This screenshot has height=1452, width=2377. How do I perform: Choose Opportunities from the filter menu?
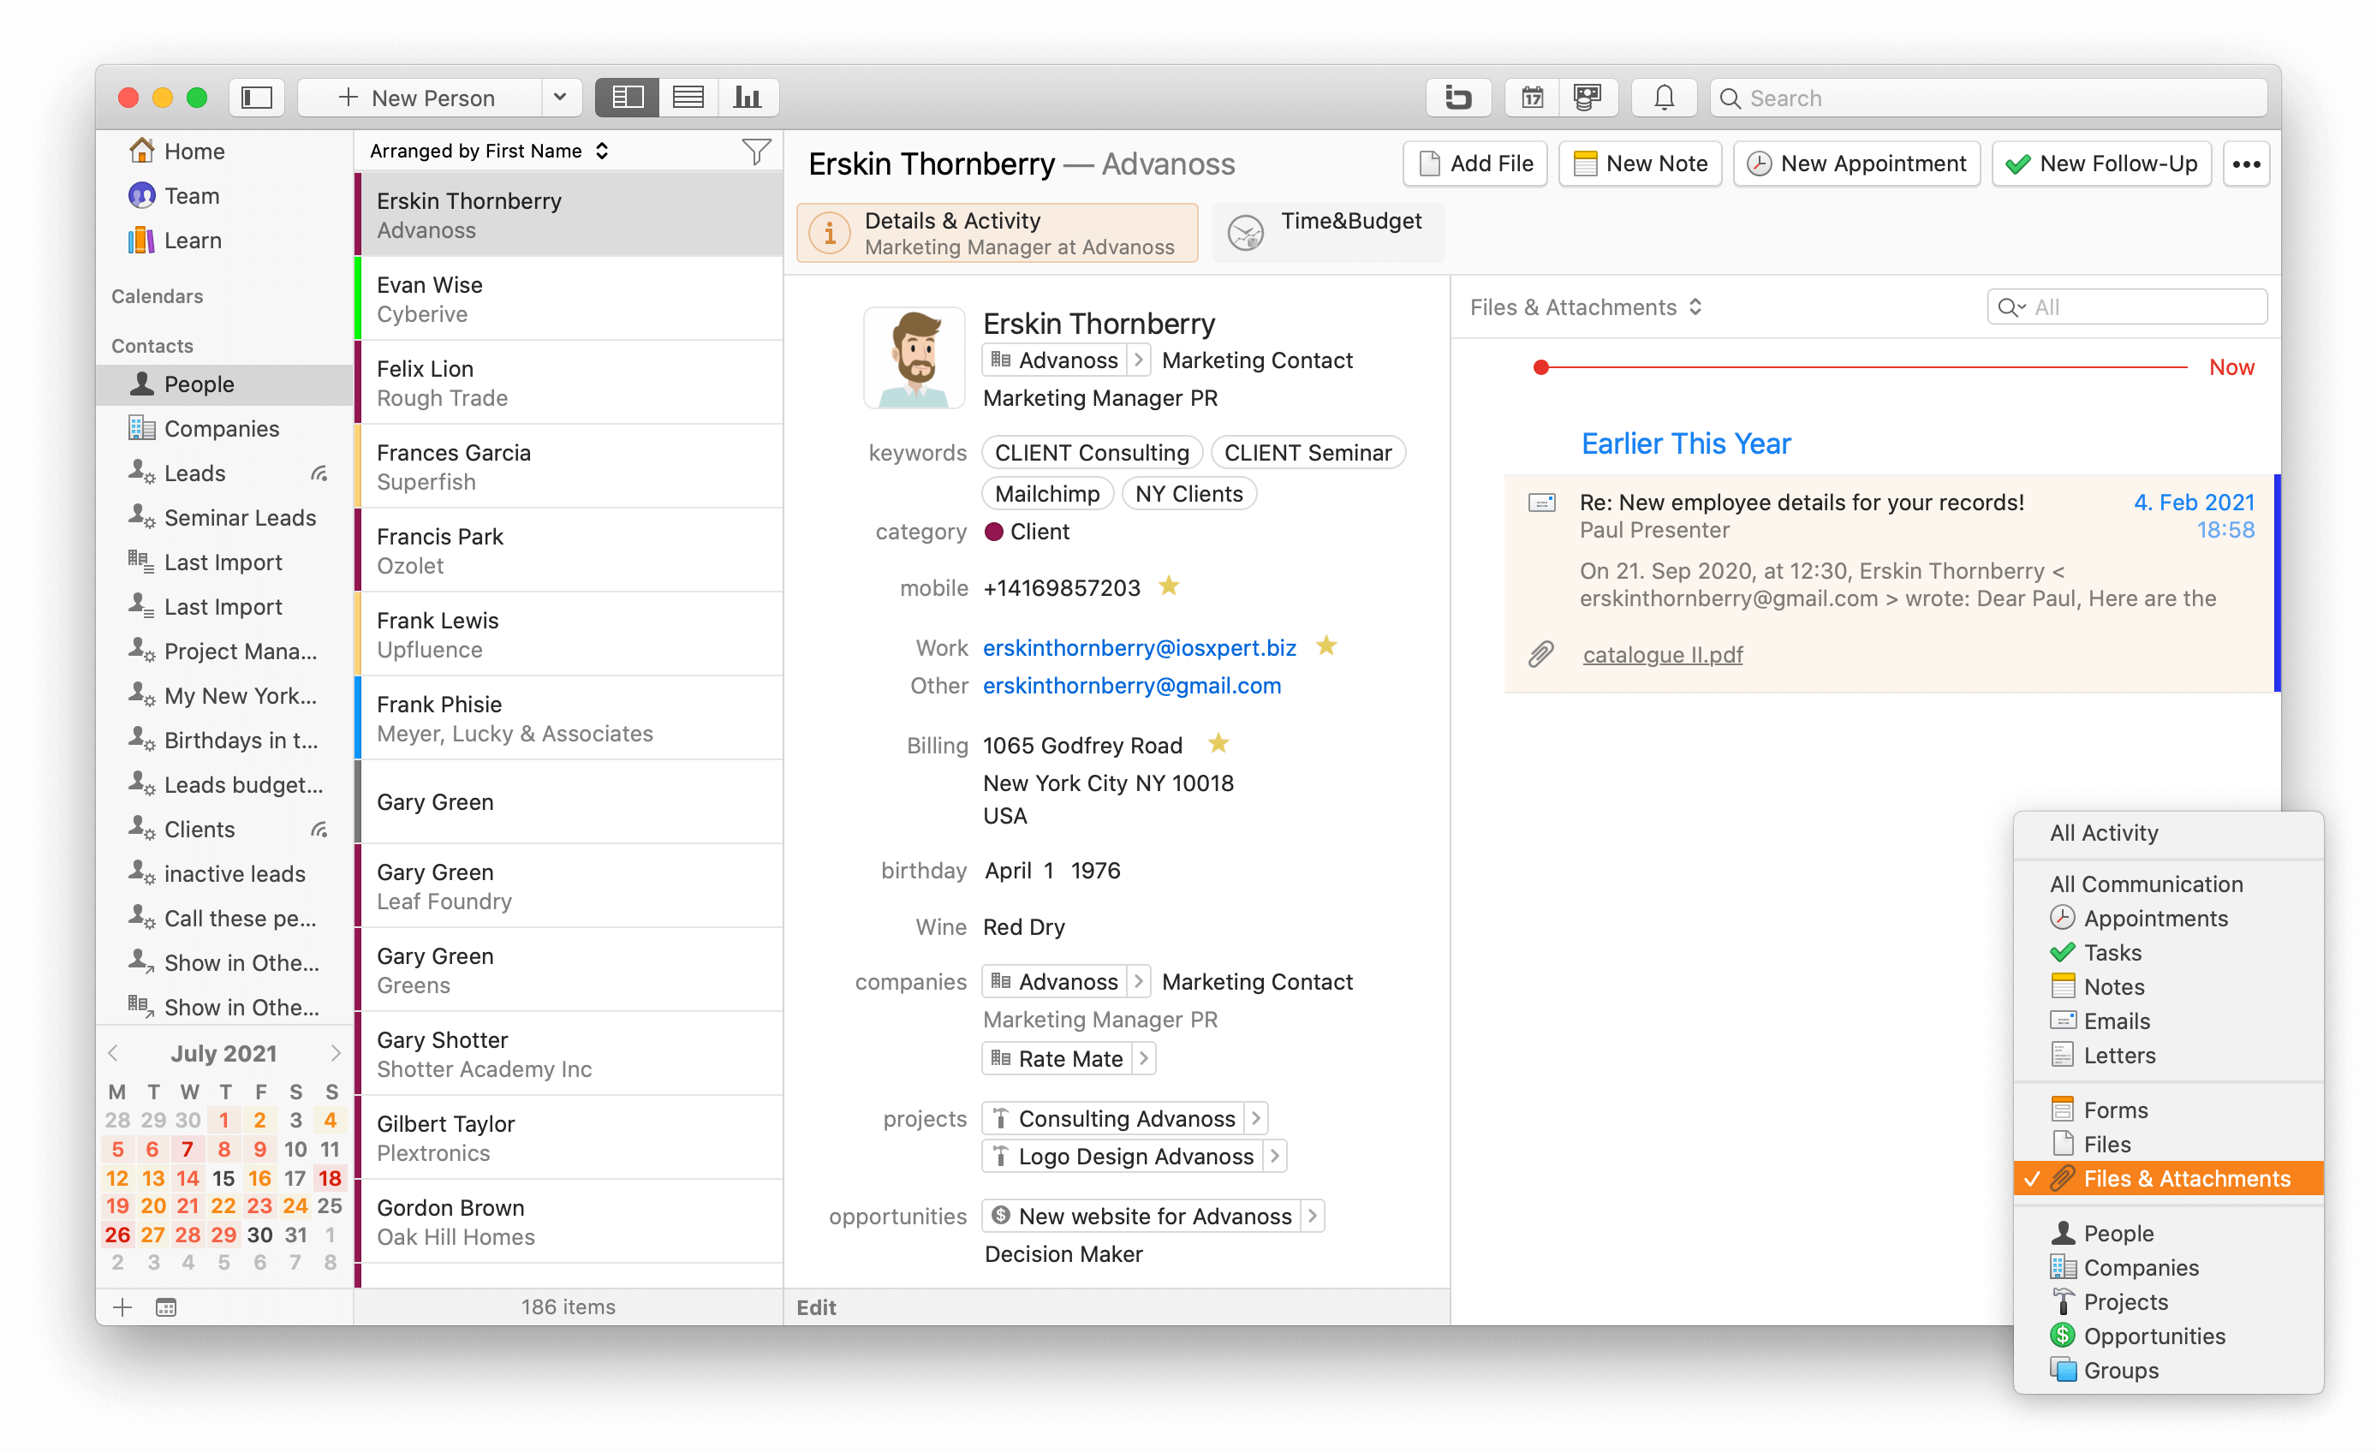point(2169,1336)
